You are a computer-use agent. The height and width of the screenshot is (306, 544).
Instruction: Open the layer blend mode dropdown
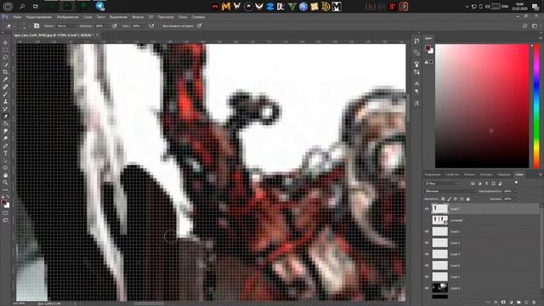450,191
